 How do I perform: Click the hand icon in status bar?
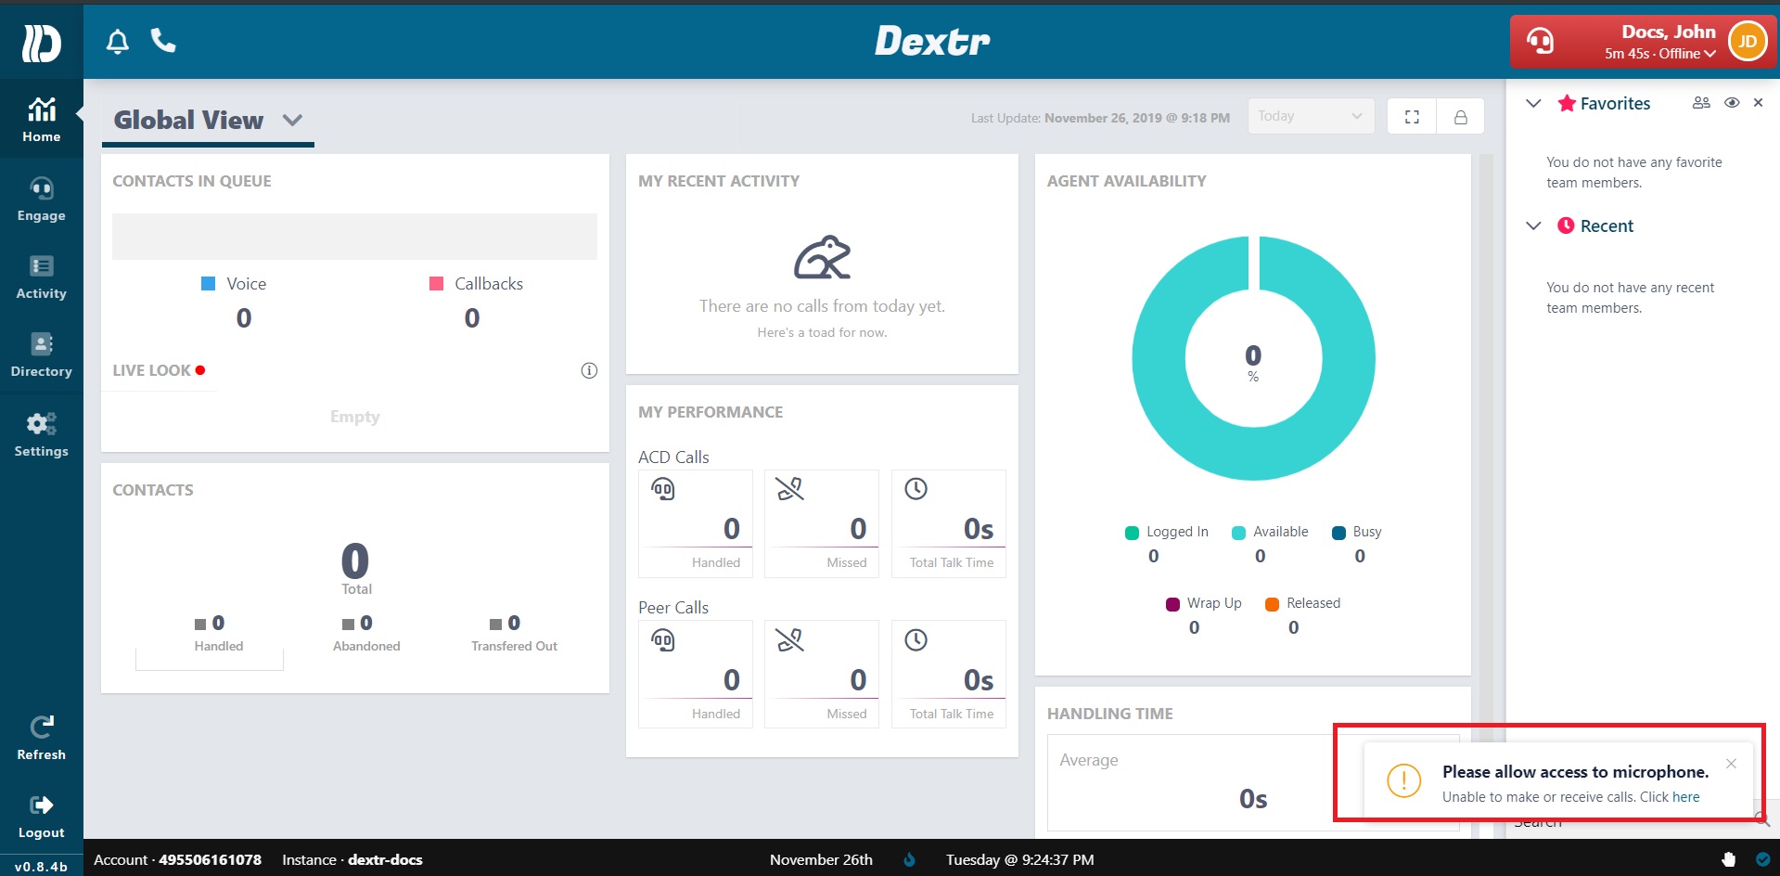tap(1728, 859)
